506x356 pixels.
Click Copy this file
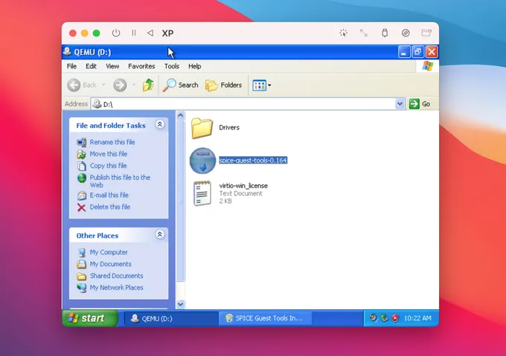pos(108,166)
